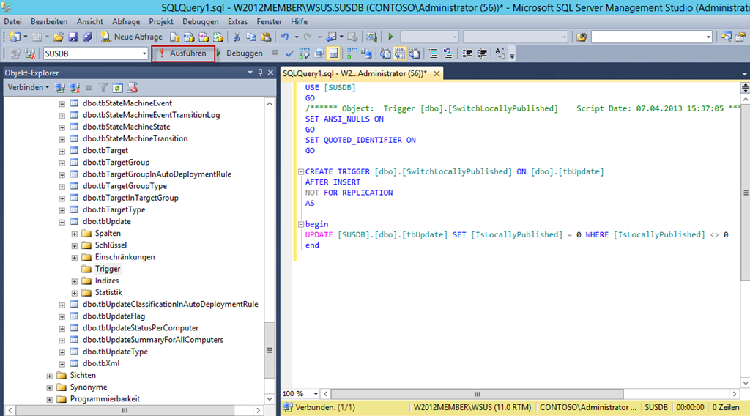The height and width of the screenshot is (416, 750).
Task: Collapse the dbo.tbUpdate node
Action: pos(62,222)
